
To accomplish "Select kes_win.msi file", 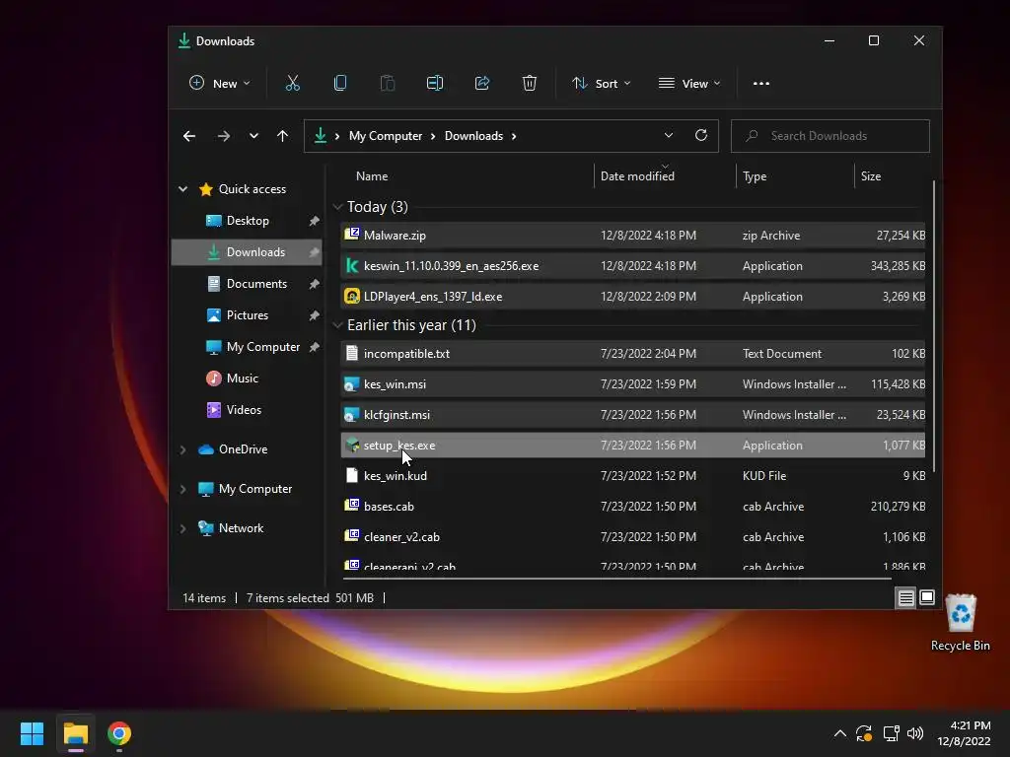I will click(x=632, y=384).
